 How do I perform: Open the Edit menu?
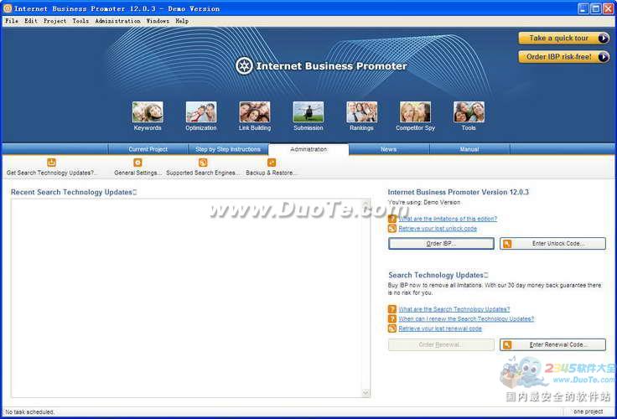[x=31, y=21]
